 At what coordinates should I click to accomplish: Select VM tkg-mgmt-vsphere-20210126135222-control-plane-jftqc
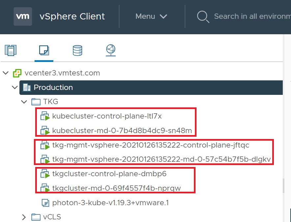tap(151, 145)
